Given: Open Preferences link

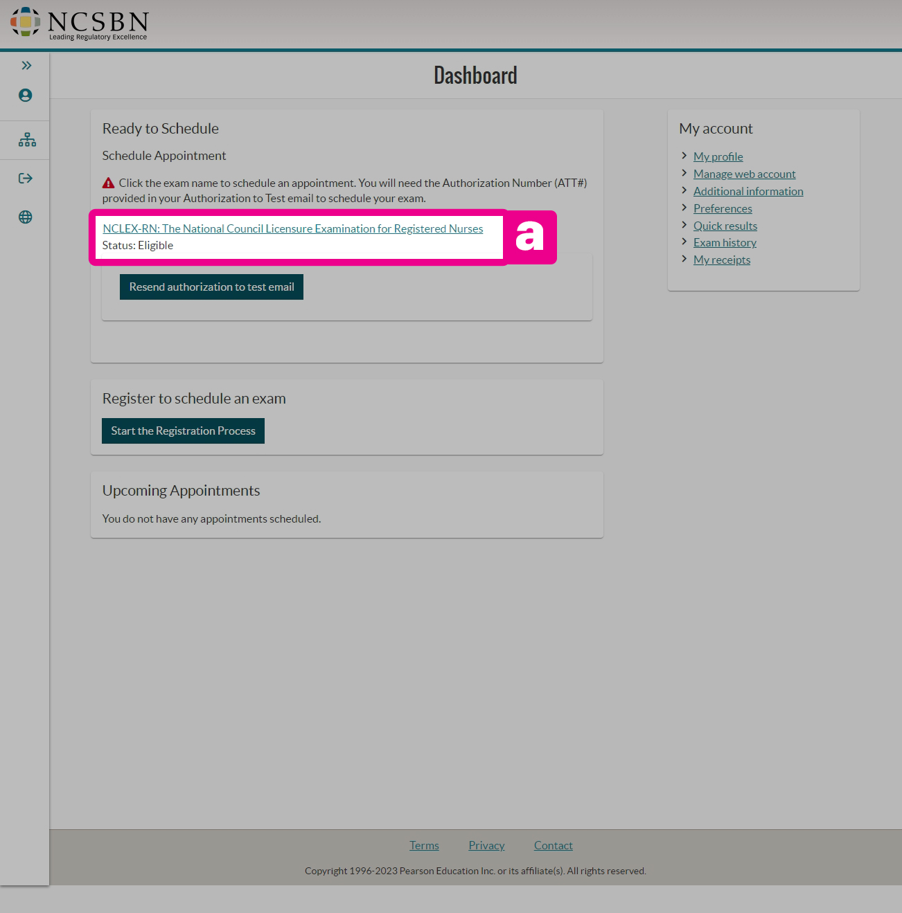Looking at the screenshot, I should [723, 209].
